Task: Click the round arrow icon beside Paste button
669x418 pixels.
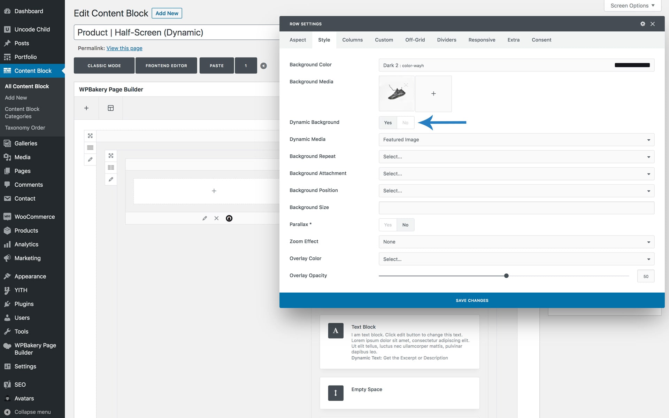Action: click(264, 66)
